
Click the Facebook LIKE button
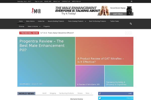(x=116, y=93)
